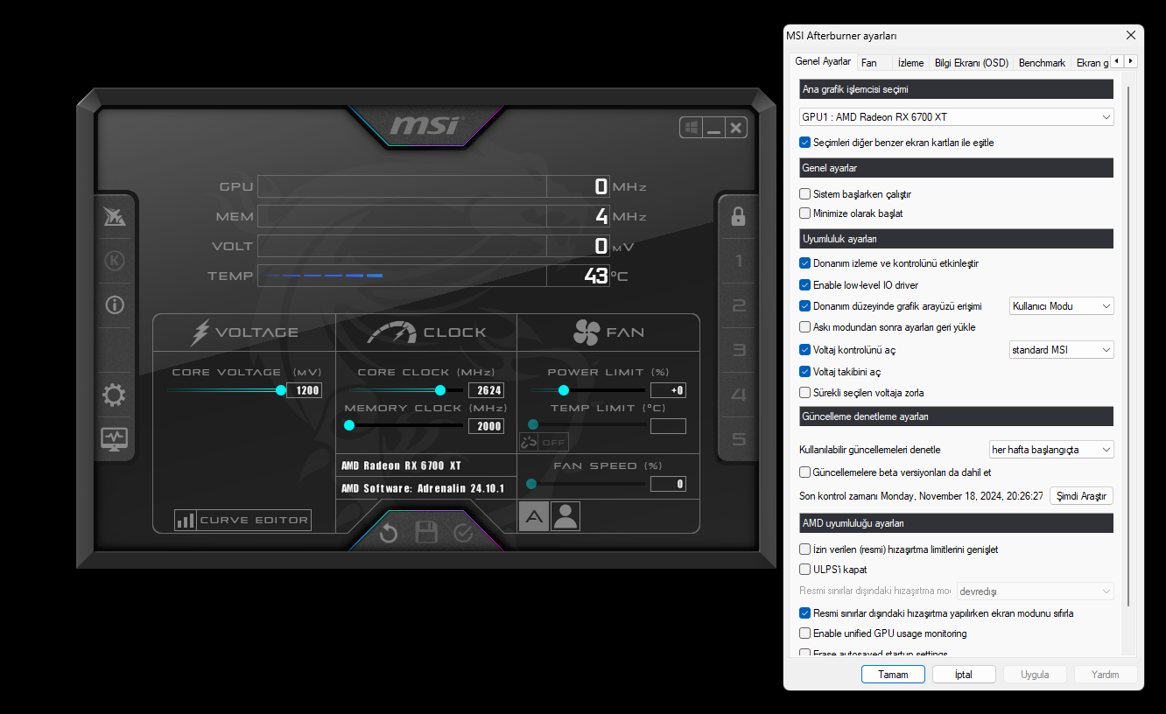
Task: Open the 'her hafta başlangıçta' update dropdown
Action: [1051, 450]
